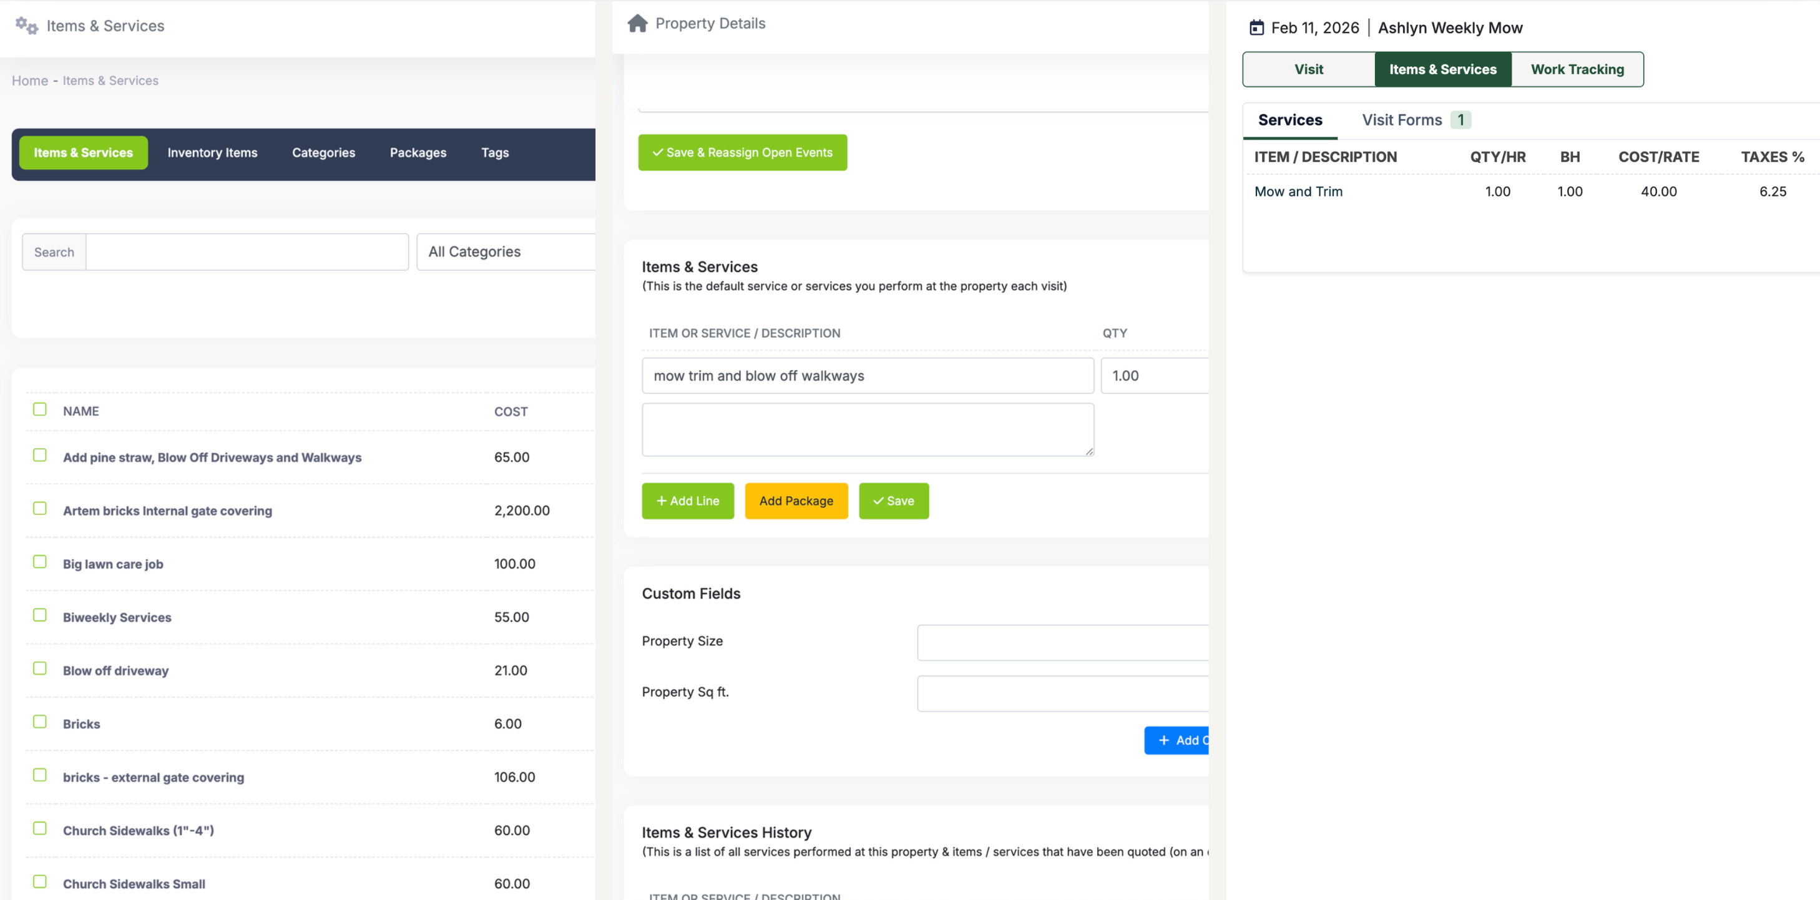Click the checkmark icon on the green Save button
Image resolution: width=1820 pixels, height=900 pixels.
[x=878, y=501]
